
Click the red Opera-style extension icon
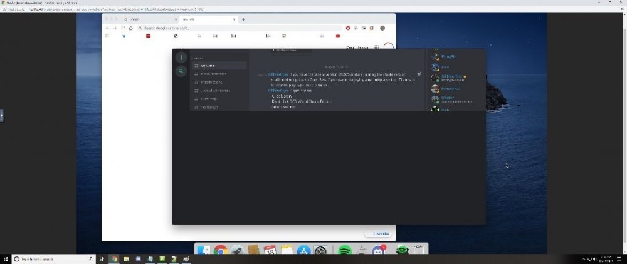point(348,28)
